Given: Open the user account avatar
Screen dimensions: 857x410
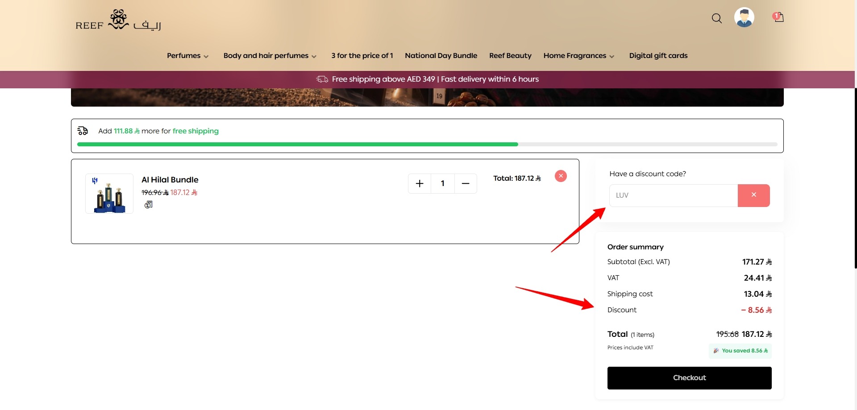Looking at the screenshot, I should tap(744, 17).
